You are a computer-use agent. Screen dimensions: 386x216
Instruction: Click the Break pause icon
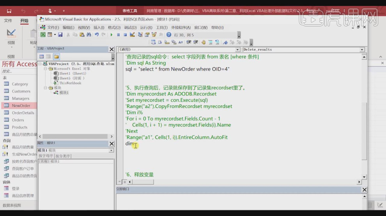119,35
